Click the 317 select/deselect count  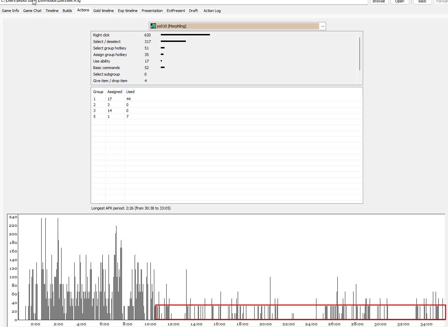(x=147, y=42)
